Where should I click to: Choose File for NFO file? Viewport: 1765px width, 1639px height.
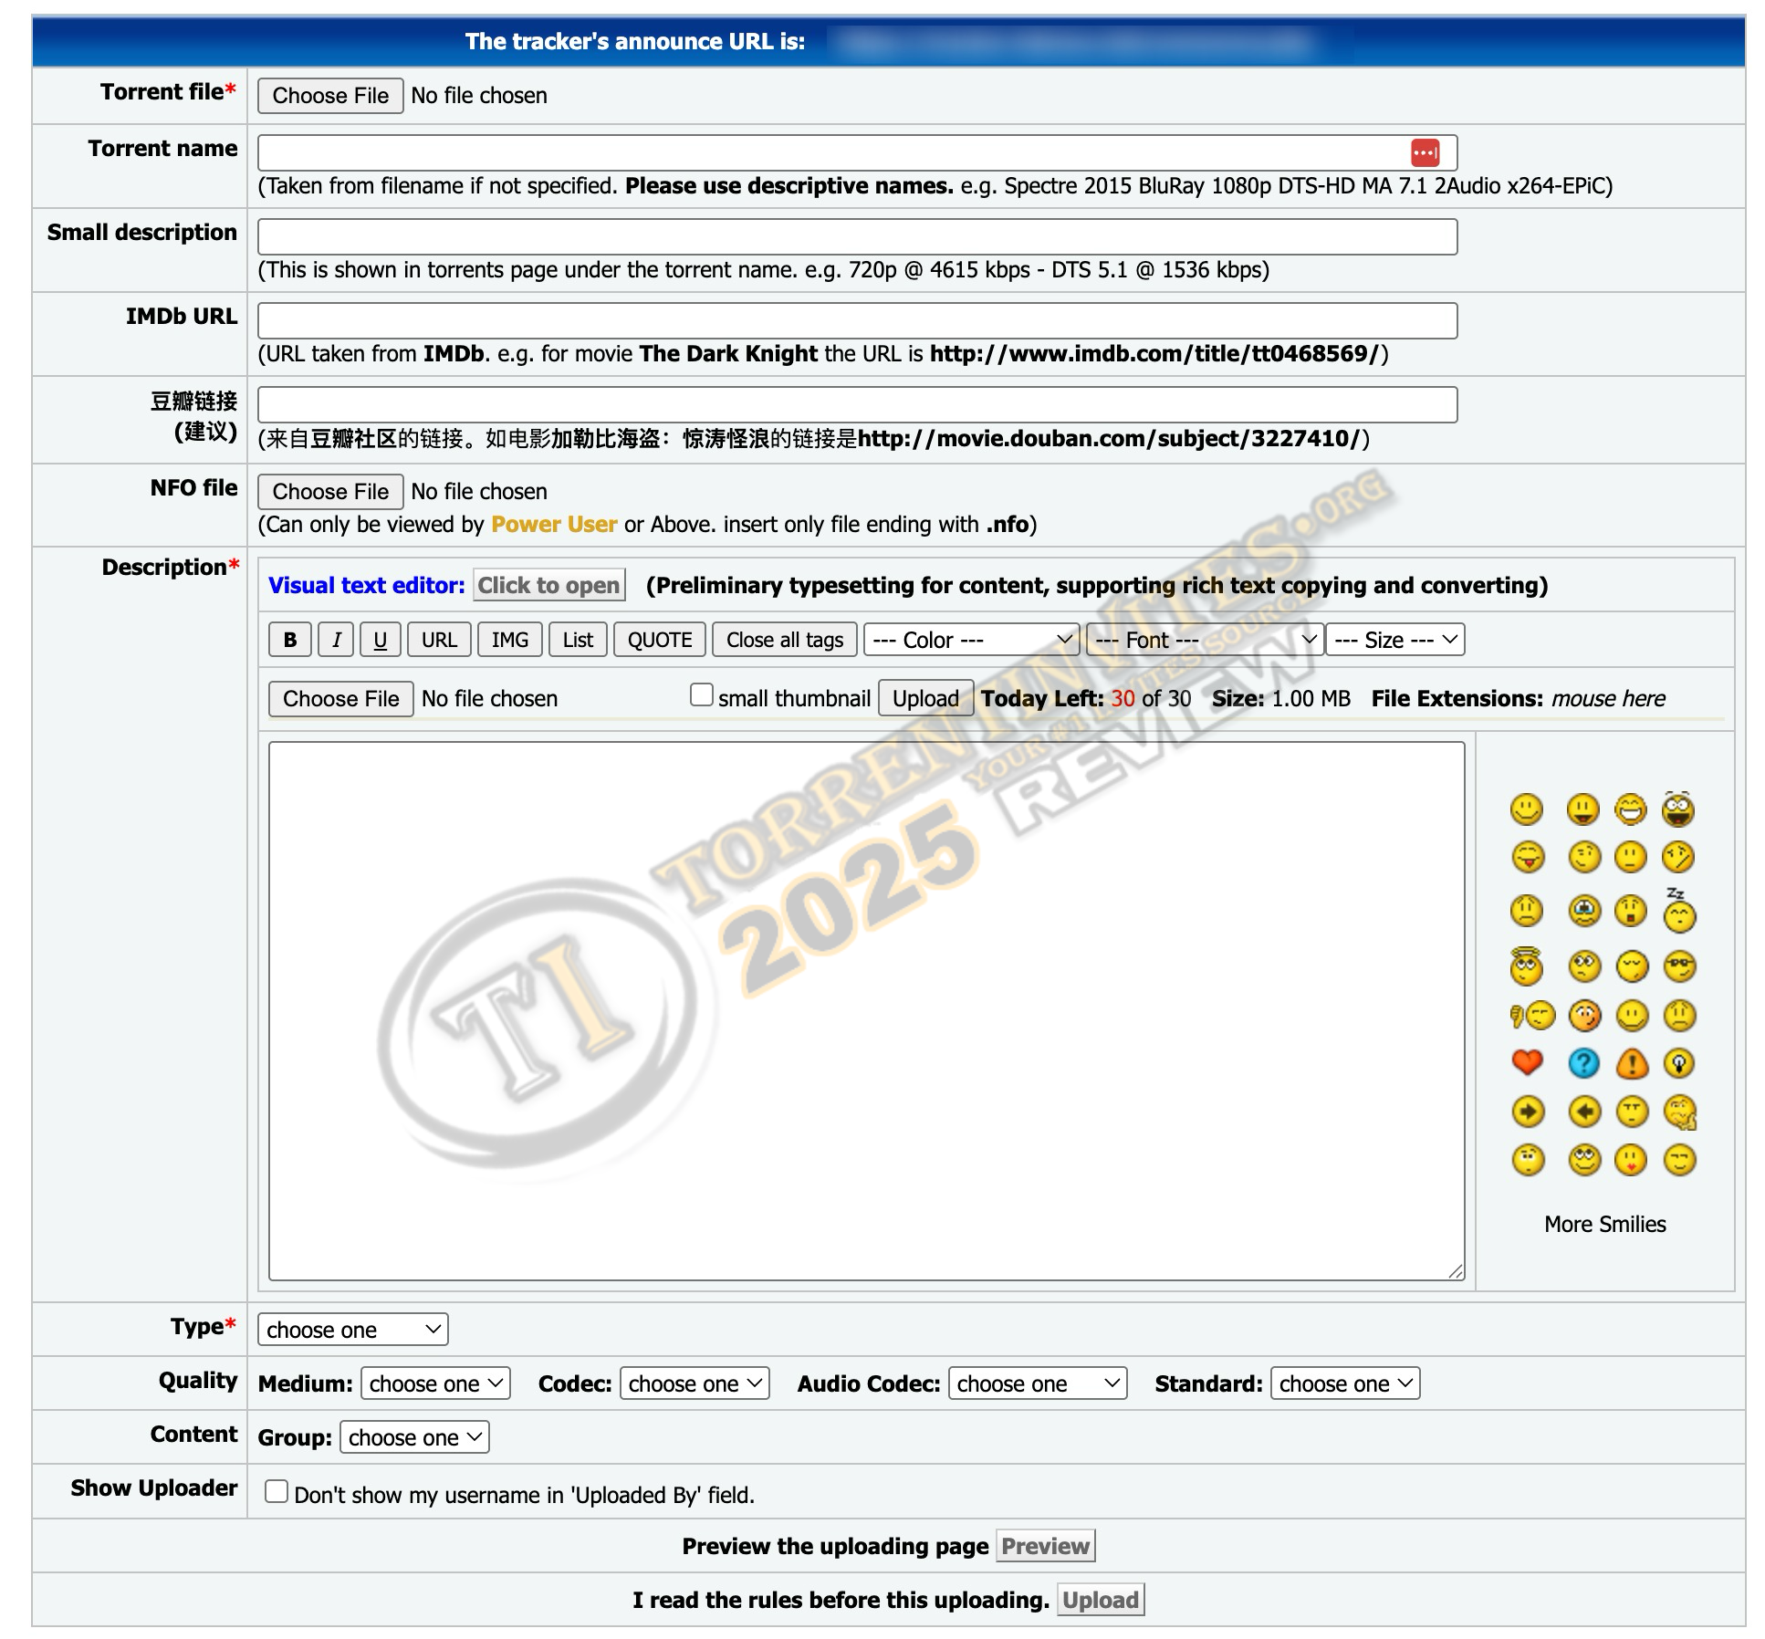(330, 492)
